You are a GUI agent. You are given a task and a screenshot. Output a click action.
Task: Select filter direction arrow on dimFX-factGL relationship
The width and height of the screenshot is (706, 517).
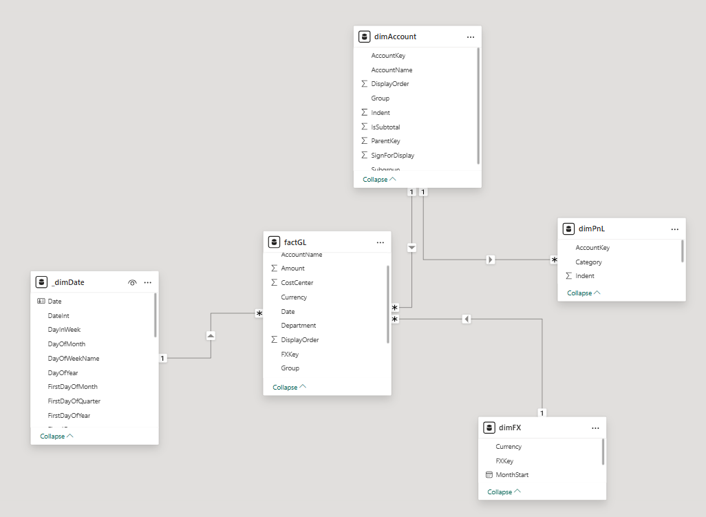(467, 319)
